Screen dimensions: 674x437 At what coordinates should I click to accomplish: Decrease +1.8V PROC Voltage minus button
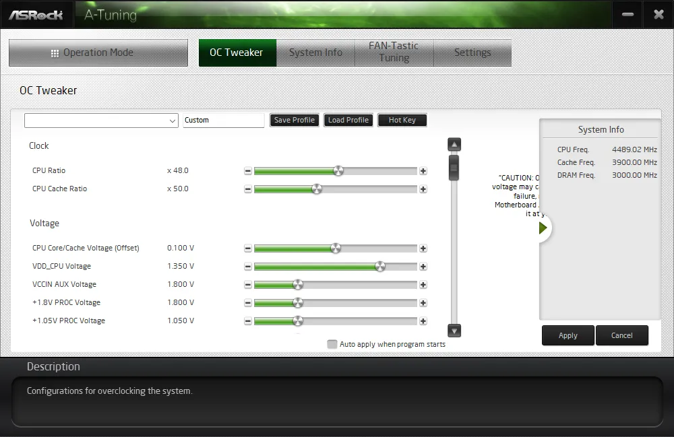[x=247, y=302]
